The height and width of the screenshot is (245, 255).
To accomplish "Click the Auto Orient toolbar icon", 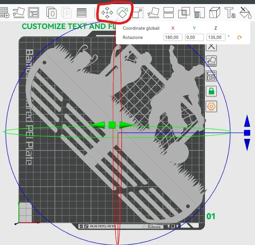I will pos(18,12).
